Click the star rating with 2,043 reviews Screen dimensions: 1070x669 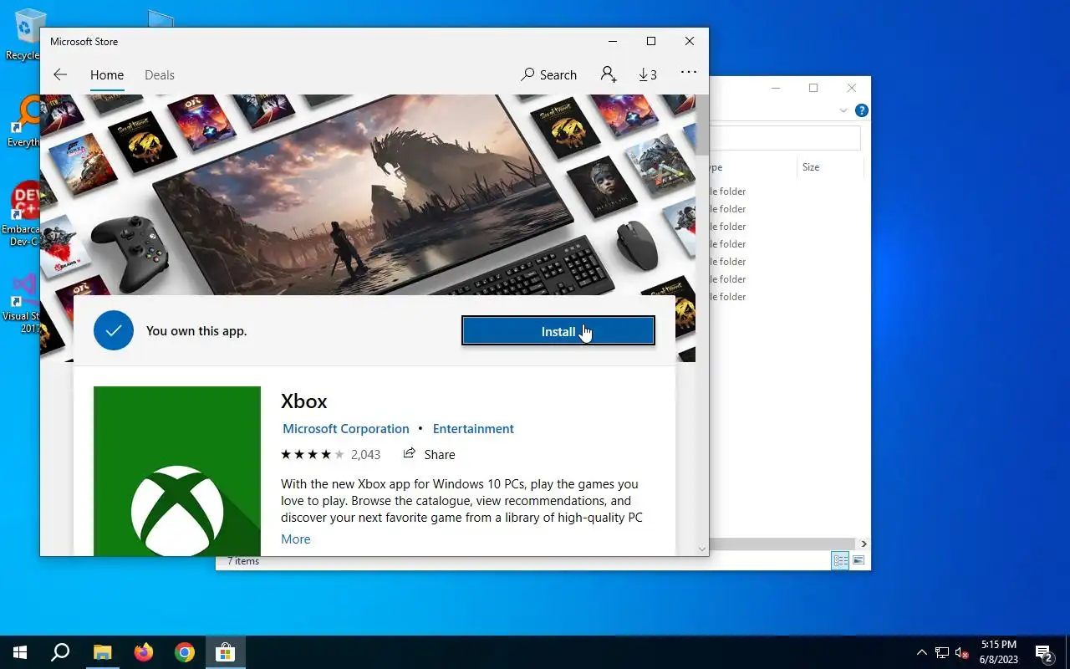(x=330, y=454)
